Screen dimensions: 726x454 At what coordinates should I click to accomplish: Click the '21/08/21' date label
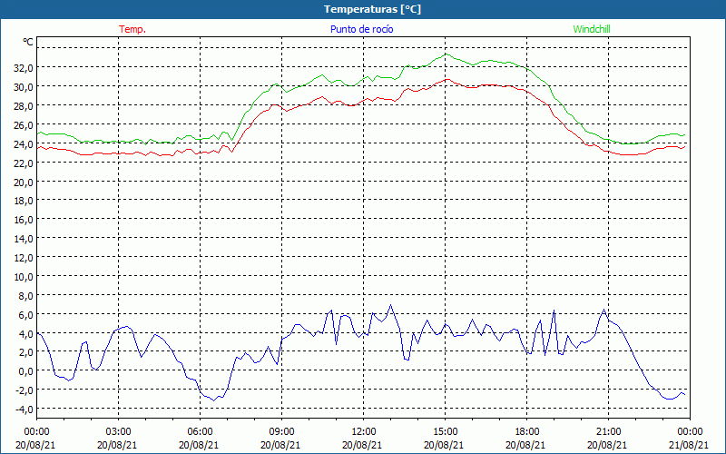point(689,445)
